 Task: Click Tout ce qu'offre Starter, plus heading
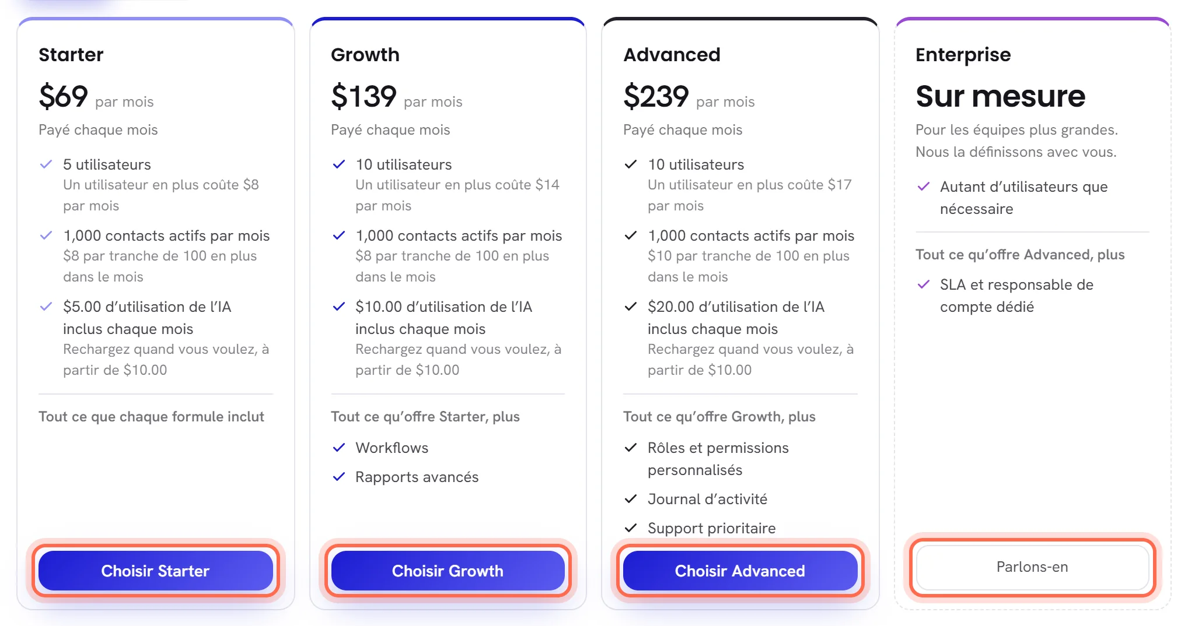point(425,417)
